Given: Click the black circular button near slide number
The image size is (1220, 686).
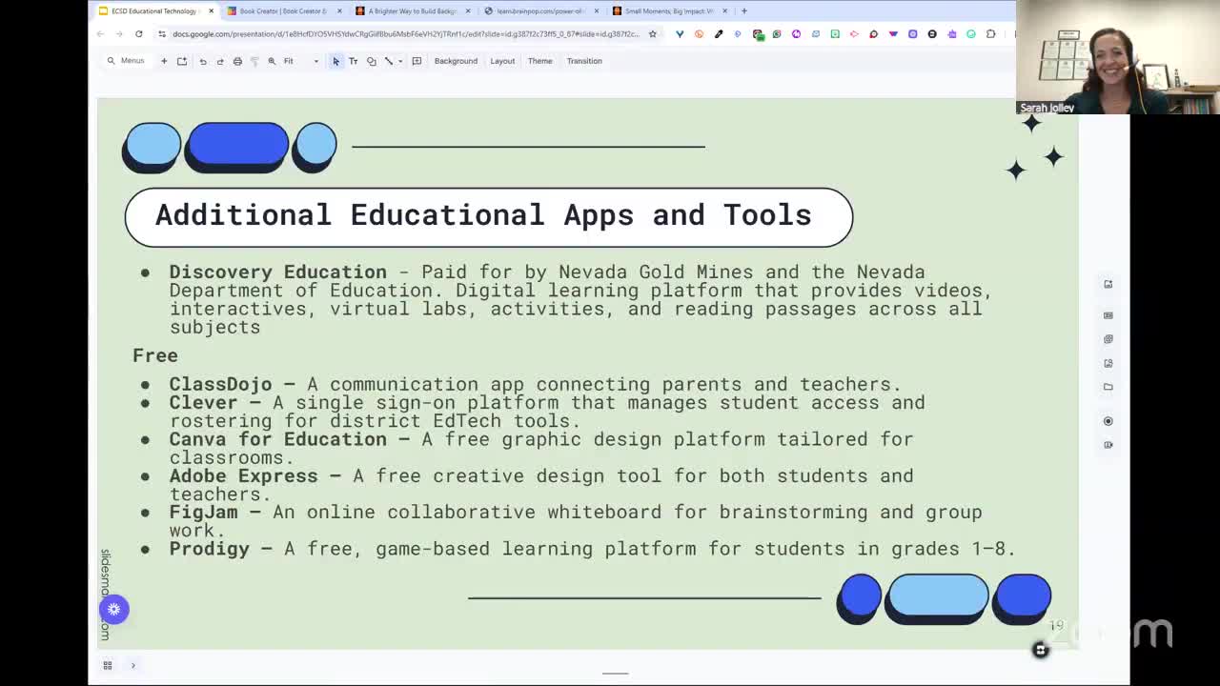Looking at the screenshot, I should (x=1040, y=650).
